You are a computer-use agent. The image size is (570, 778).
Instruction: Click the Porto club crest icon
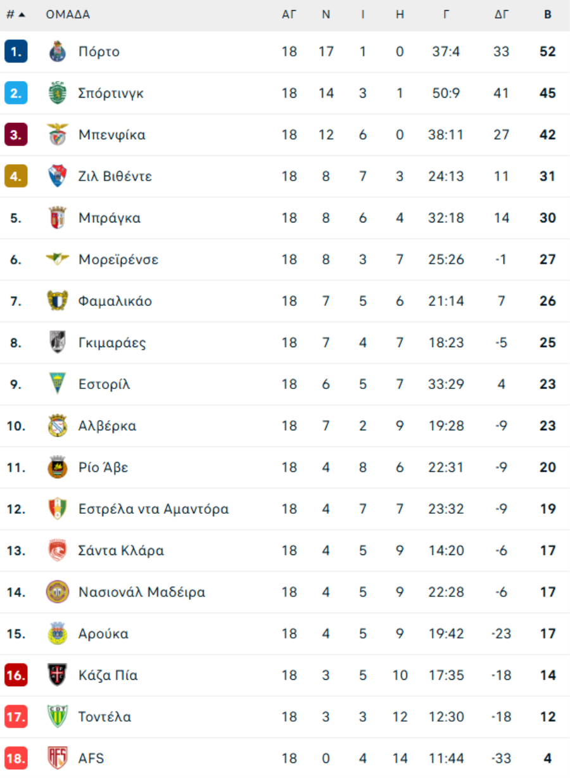58,51
